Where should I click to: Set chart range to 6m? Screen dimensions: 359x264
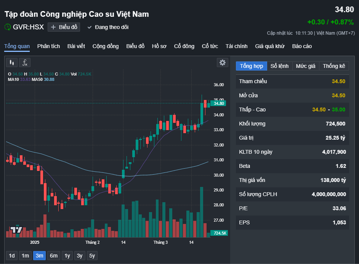(x=54, y=256)
